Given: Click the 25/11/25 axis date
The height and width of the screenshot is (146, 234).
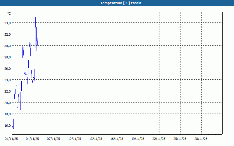Looking at the screenshot, I should (x=180, y=139).
